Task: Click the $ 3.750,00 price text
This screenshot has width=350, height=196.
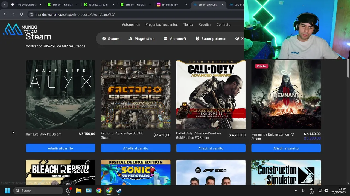Action: coord(87,134)
